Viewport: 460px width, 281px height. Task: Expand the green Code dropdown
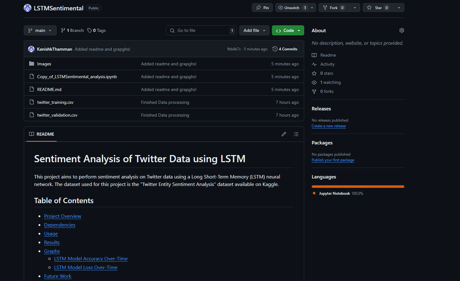(288, 31)
